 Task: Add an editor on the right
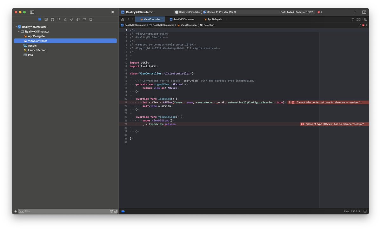tap(366, 19)
